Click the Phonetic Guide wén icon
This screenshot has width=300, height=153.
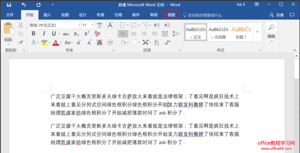point(100,25)
